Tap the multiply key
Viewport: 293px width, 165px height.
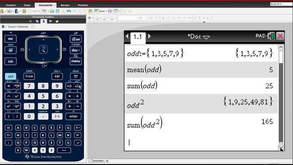(x=70, y=96)
